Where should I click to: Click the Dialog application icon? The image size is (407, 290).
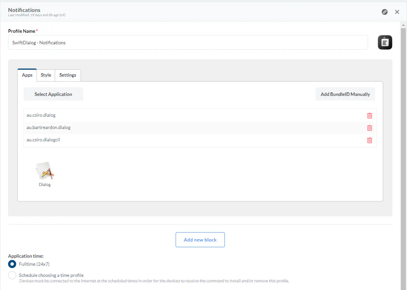click(45, 171)
